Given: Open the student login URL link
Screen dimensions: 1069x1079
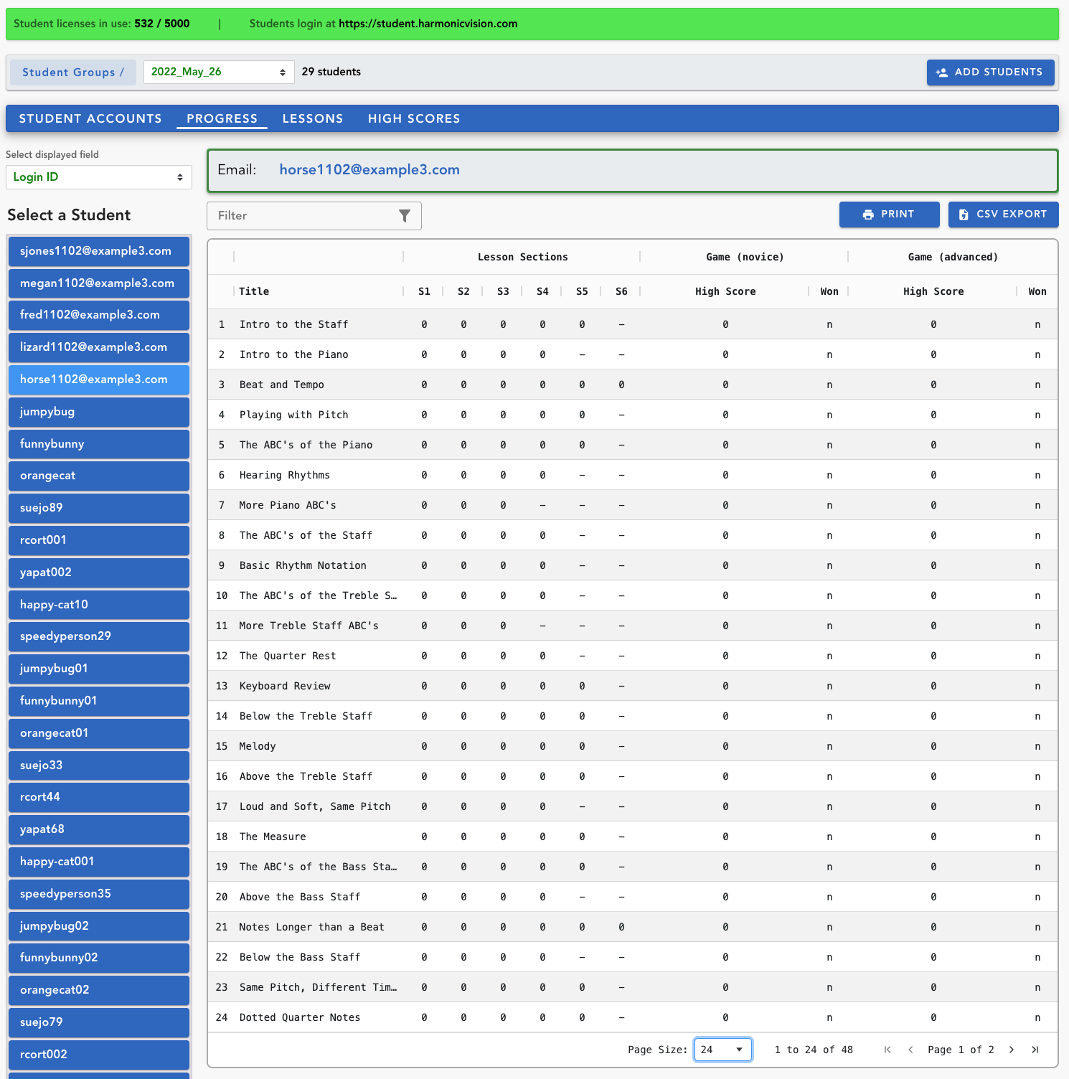Looking at the screenshot, I should pos(428,24).
